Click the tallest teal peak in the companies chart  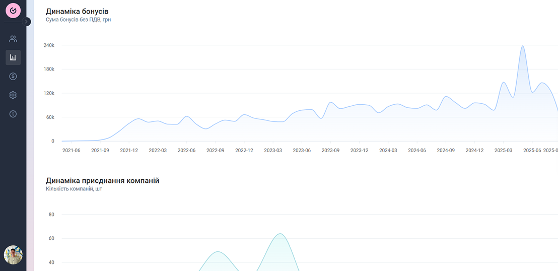pyautogui.click(x=280, y=234)
